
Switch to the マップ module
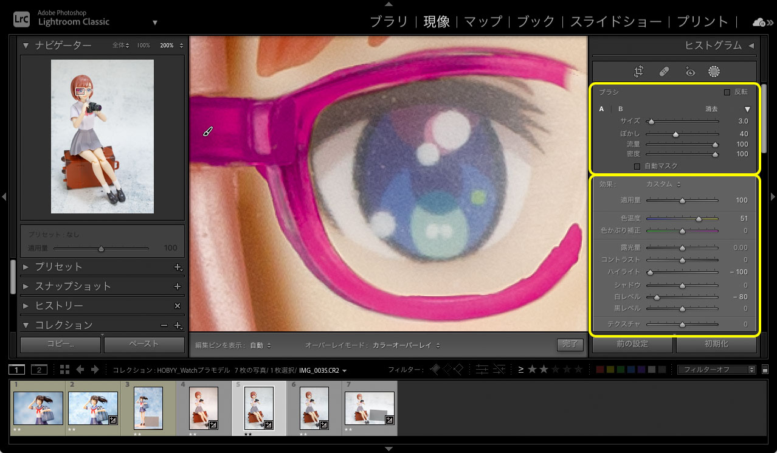tap(483, 22)
